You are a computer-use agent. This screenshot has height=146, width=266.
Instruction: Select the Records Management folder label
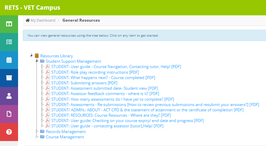coord(66,132)
